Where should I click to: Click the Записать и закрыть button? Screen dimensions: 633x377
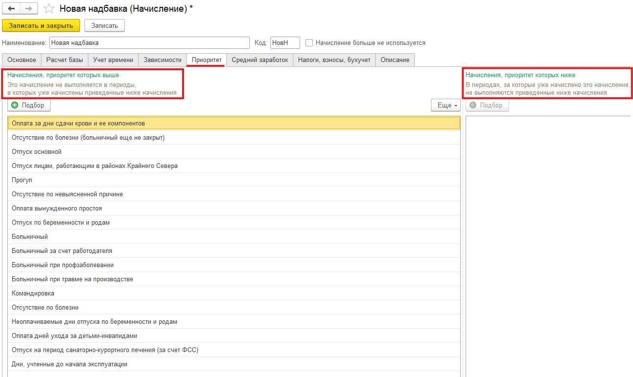pyautogui.click(x=41, y=25)
